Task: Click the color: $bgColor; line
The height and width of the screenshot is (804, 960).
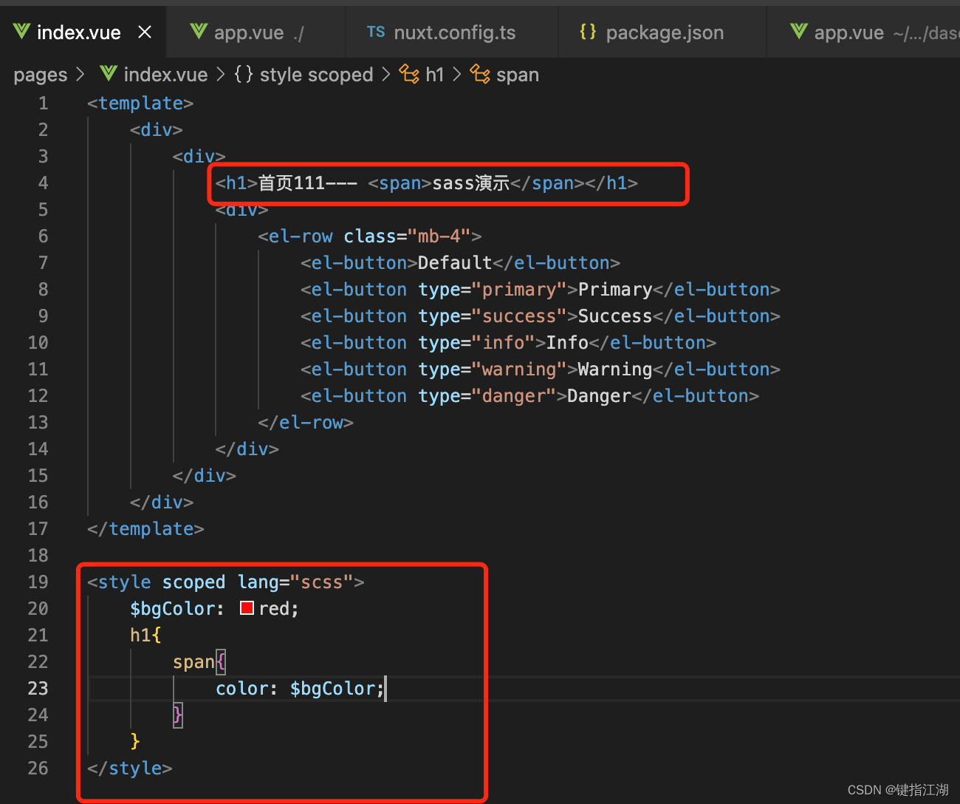Action: click(300, 689)
